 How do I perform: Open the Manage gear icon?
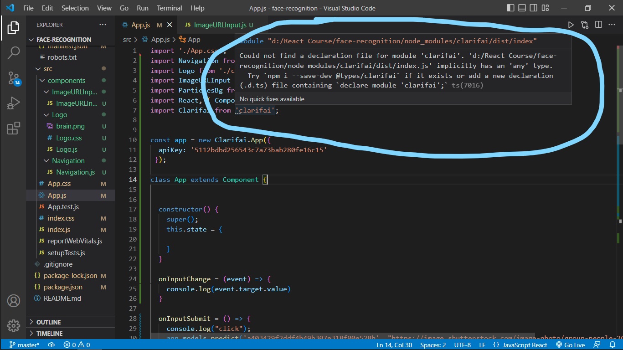click(x=13, y=326)
